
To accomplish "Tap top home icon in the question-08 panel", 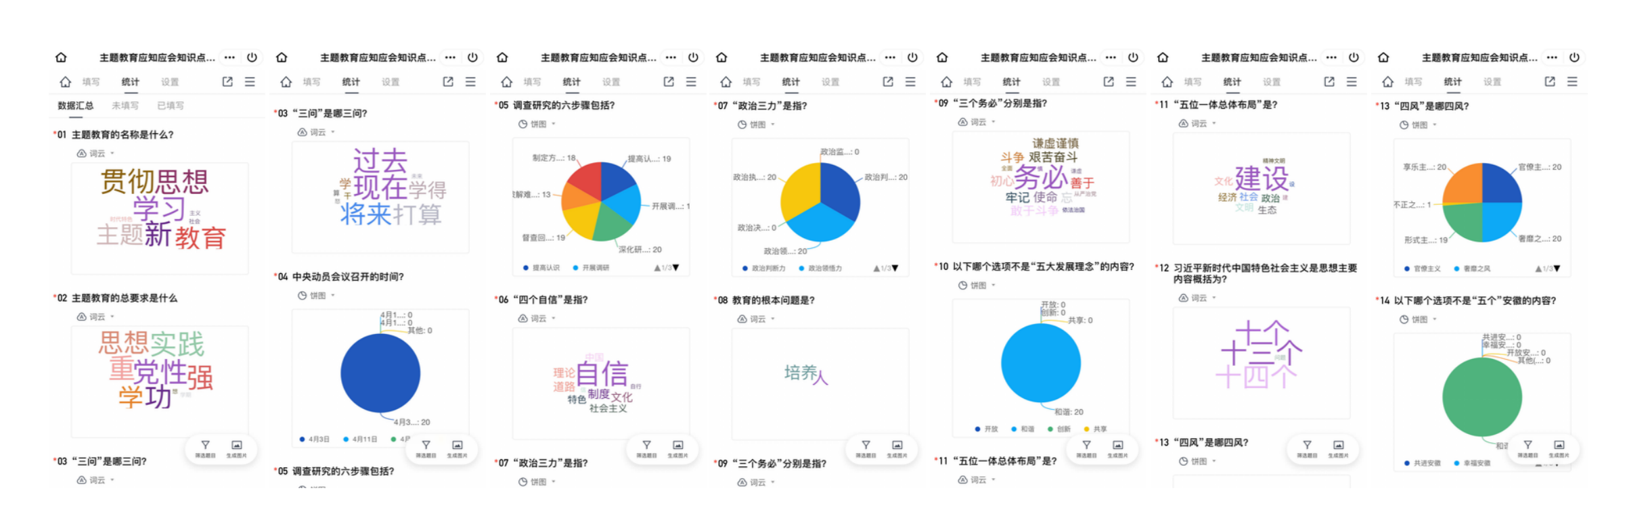I will pos(721,57).
